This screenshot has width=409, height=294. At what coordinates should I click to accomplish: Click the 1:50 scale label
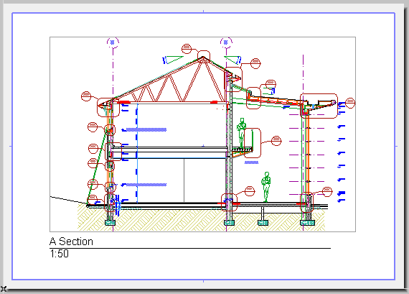pos(60,254)
